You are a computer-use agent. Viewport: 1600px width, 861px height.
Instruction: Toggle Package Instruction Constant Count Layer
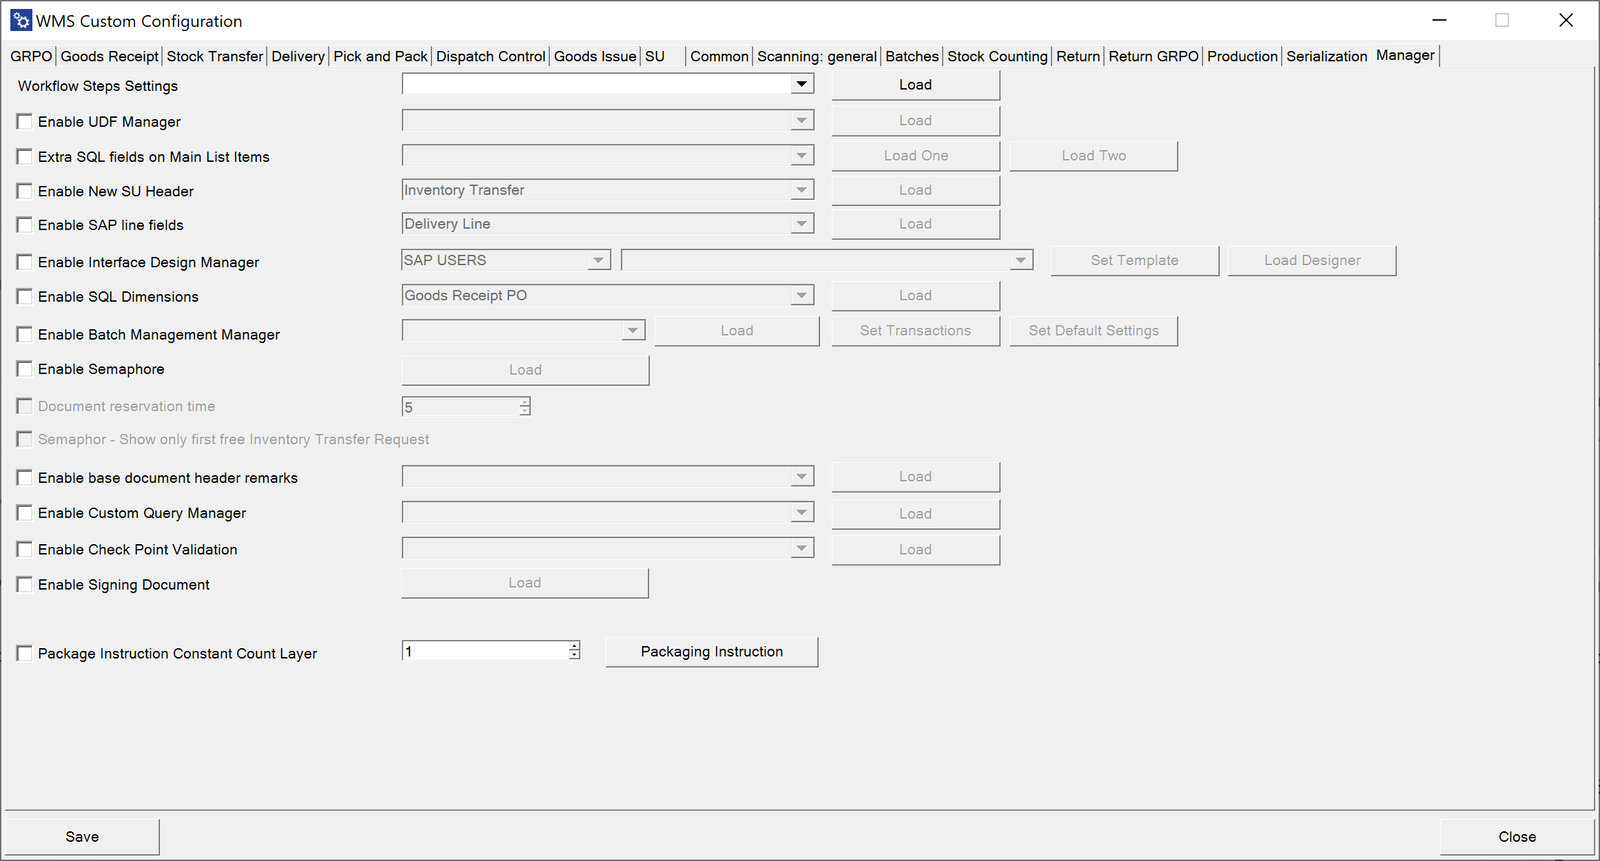(x=25, y=654)
